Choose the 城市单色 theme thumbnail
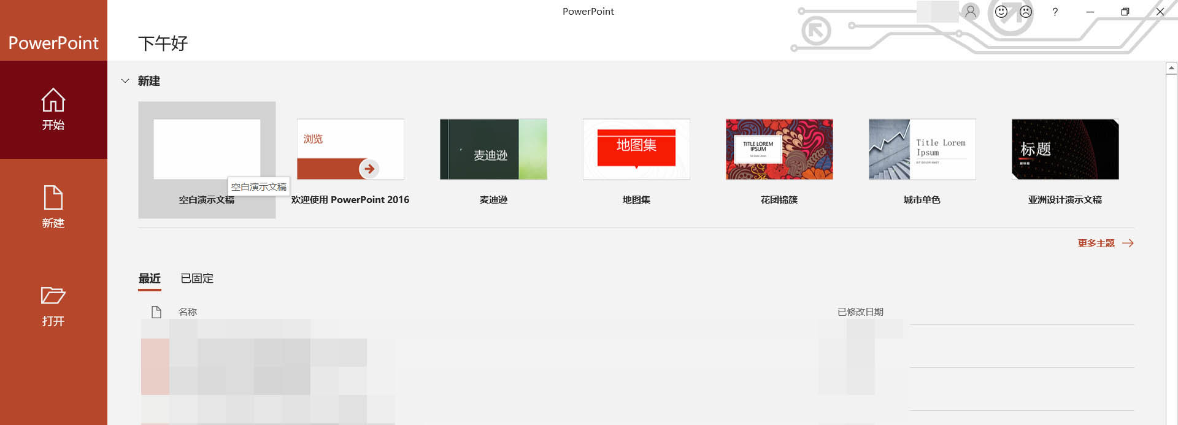1178x425 pixels. point(922,149)
